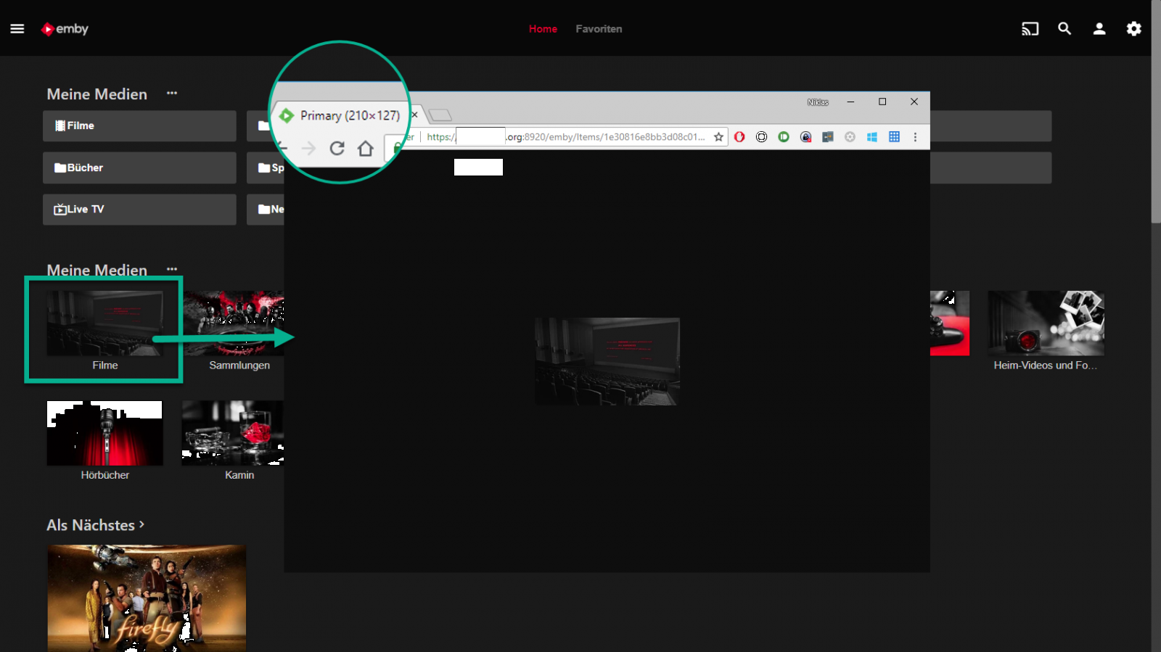Open options menu beside second Meine Medien heading
1161x652 pixels.
[x=172, y=269]
